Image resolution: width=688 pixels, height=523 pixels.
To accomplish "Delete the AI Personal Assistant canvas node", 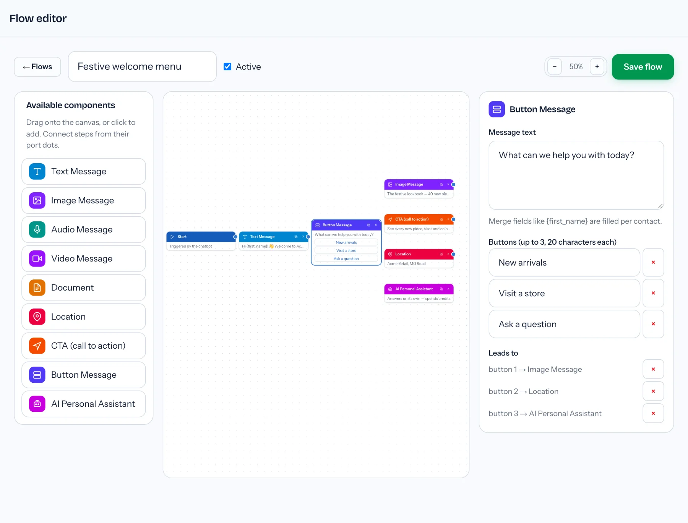I will tap(448, 289).
